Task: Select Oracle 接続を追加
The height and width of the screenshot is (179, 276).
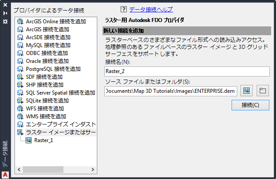Action: [48, 61]
